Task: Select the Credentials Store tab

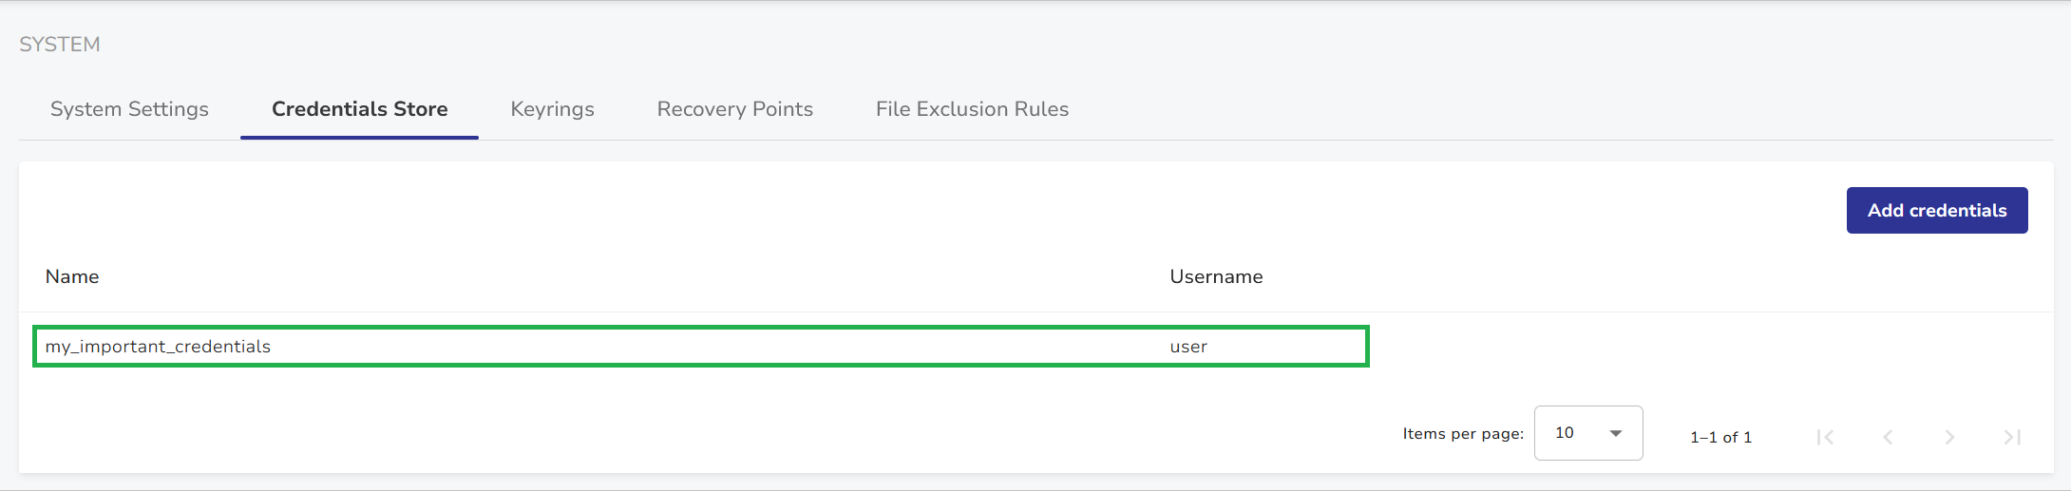Action: click(x=359, y=109)
